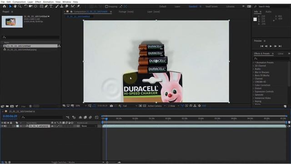Click the Draft 3D icon in the timeline
The width and height of the screenshot is (291, 164).
[74, 118]
